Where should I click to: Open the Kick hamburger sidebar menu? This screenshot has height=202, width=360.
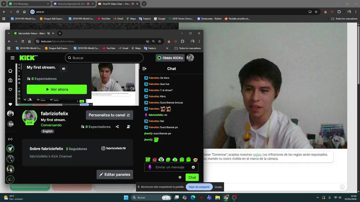click(x=12, y=58)
